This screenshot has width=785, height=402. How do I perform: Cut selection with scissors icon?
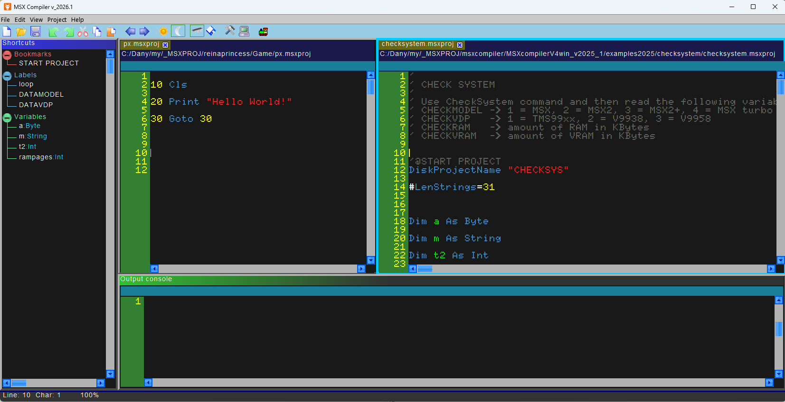coord(83,31)
